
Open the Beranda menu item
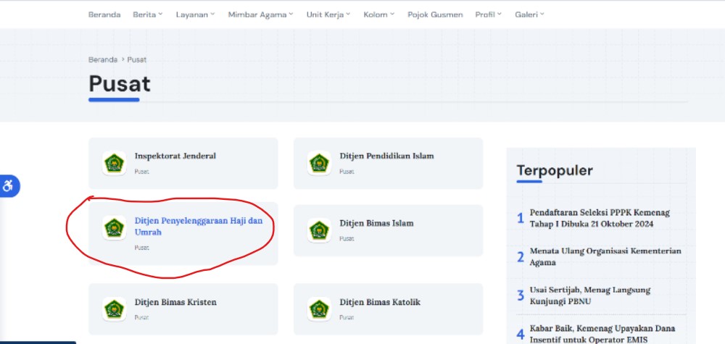104,14
